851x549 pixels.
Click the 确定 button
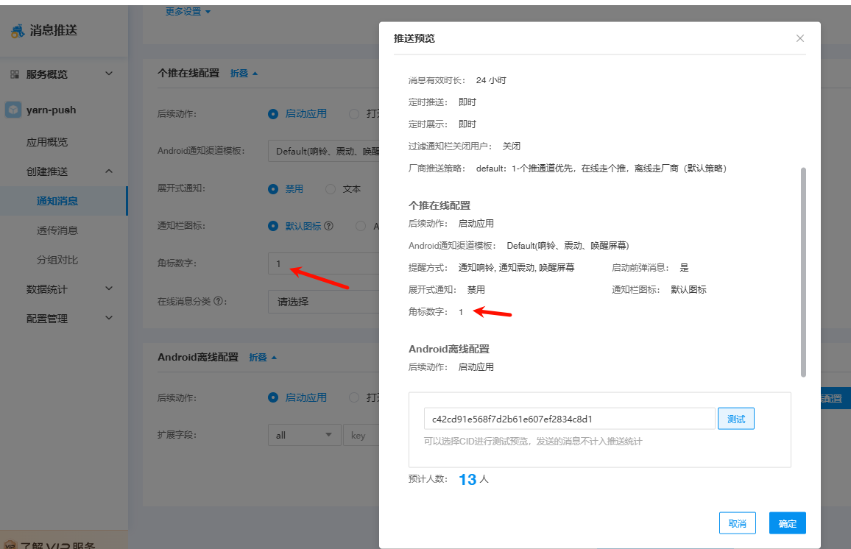787,523
